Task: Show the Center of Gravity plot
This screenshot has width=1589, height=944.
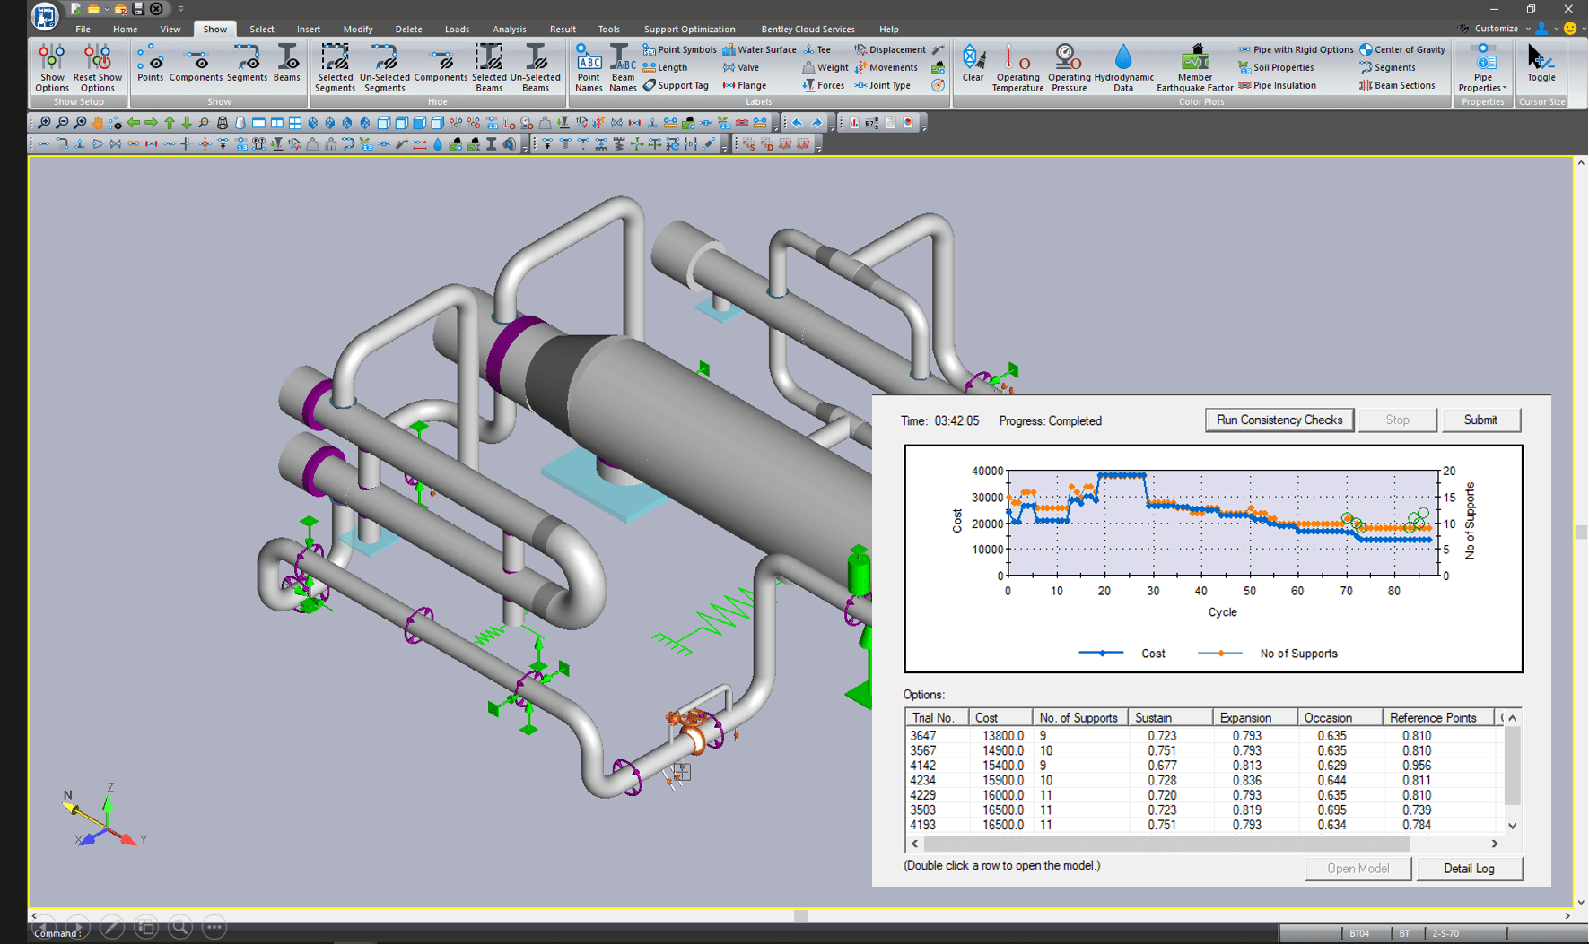Action: (x=1402, y=49)
